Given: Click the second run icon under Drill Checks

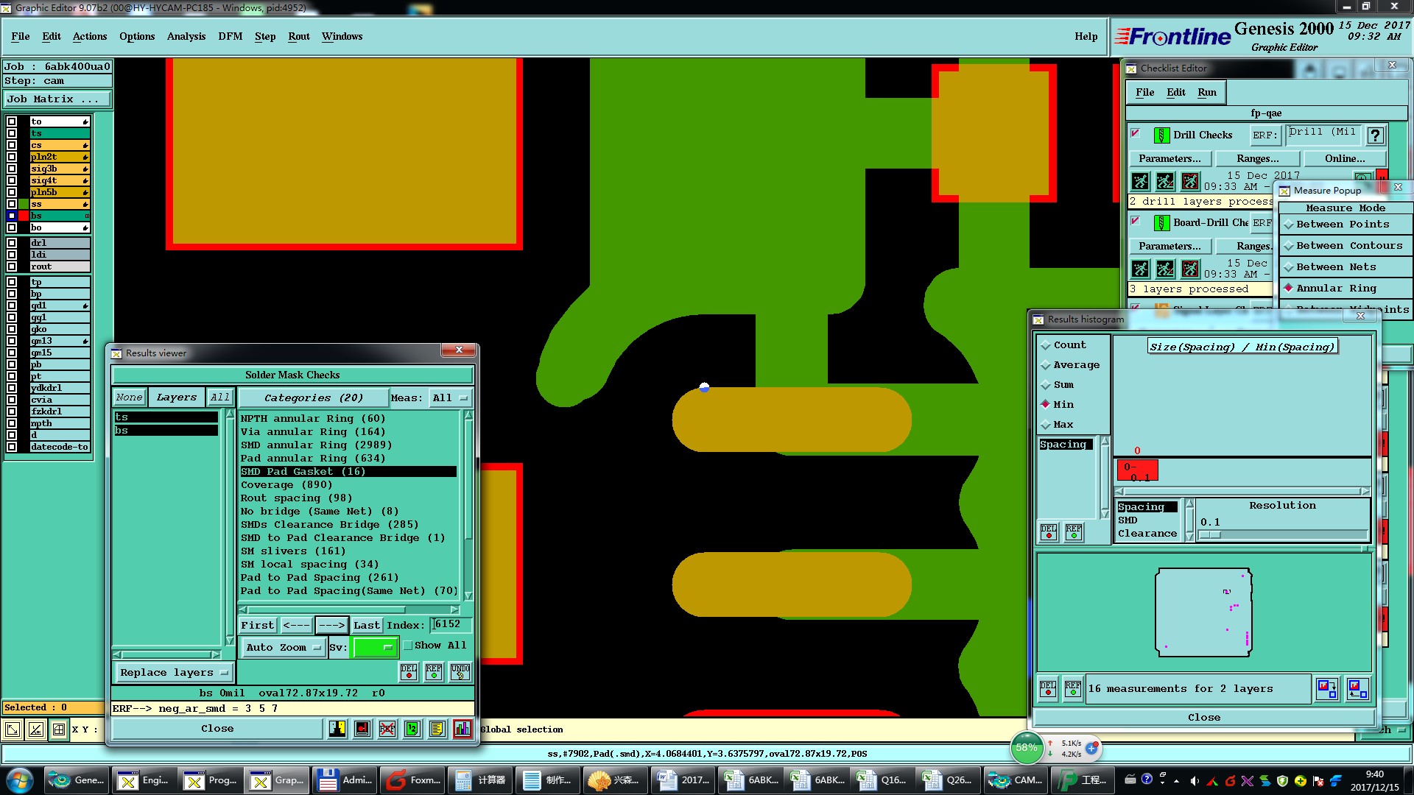Looking at the screenshot, I should tap(1165, 181).
